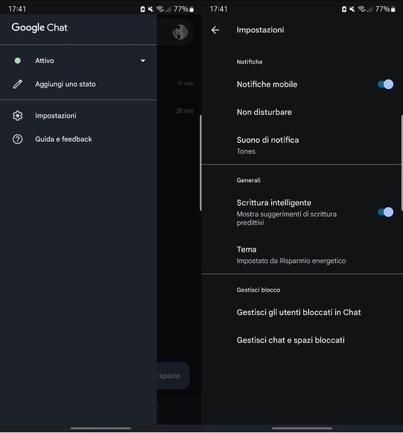Image resolution: width=403 pixels, height=433 pixels.
Task: Click the green Attivo status dot
Action: tap(17, 61)
